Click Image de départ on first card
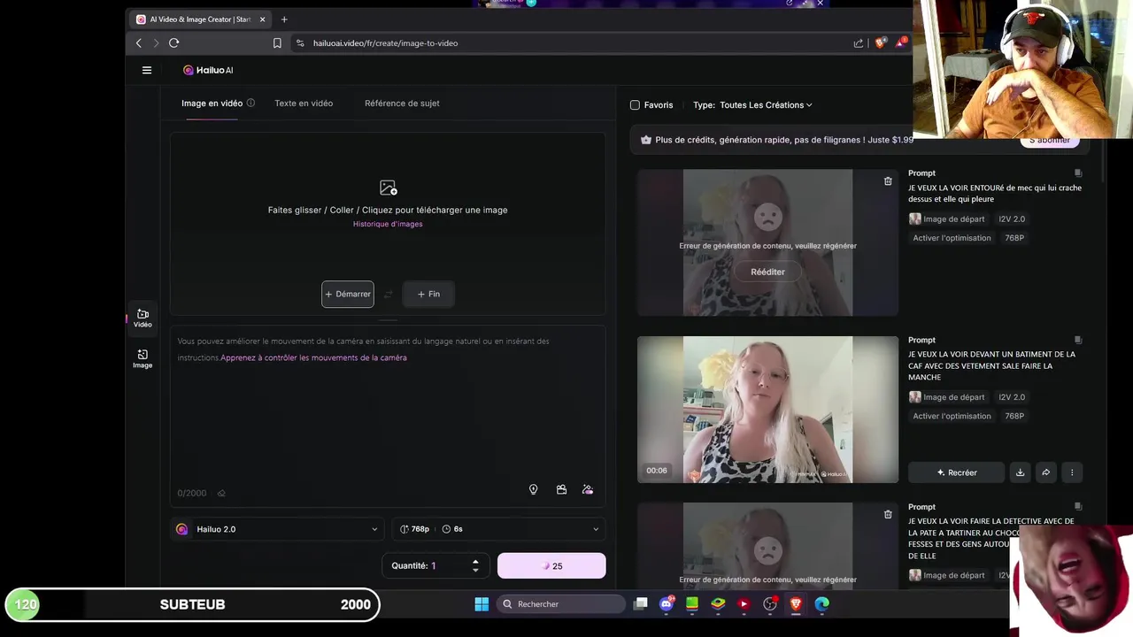 click(x=946, y=219)
